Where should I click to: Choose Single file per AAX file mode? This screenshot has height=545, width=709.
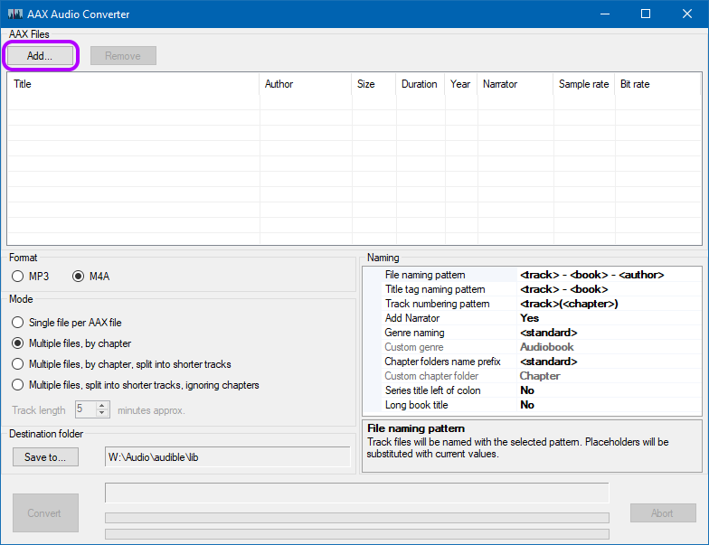click(x=18, y=323)
